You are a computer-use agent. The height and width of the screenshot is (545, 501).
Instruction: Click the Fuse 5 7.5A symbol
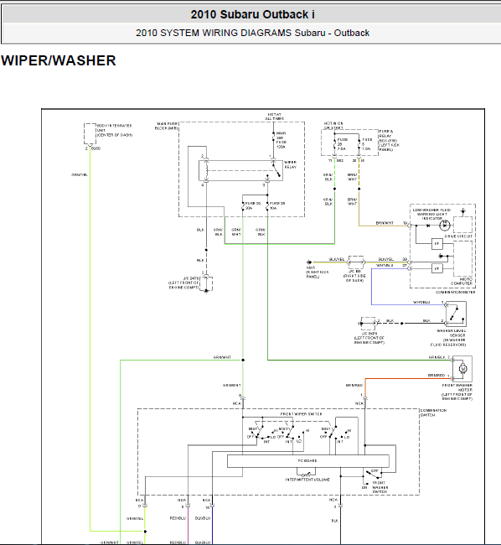coord(359,144)
